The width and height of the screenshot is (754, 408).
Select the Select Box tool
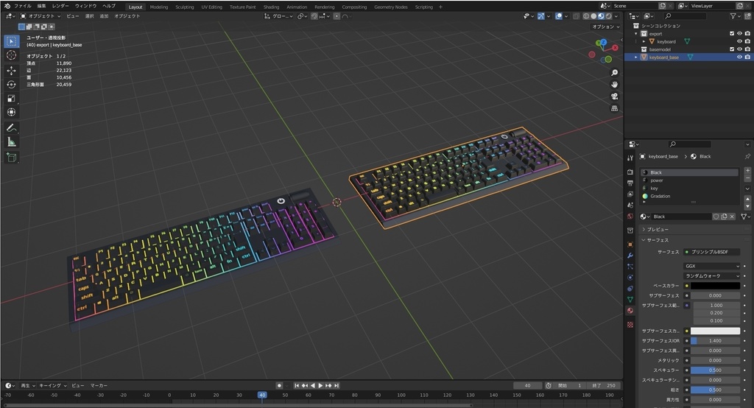tap(12, 41)
